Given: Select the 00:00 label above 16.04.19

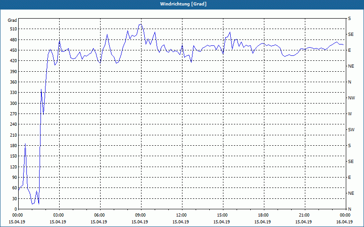Looking at the screenshot, I should point(344,215).
